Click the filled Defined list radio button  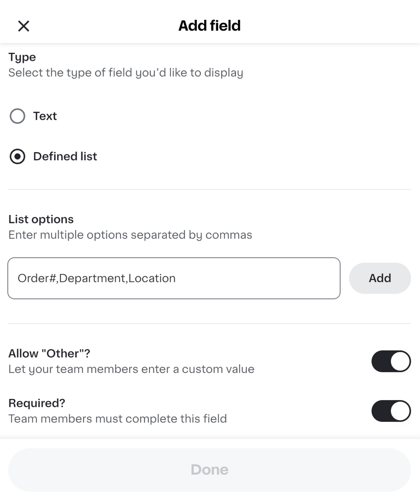[x=17, y=156]
